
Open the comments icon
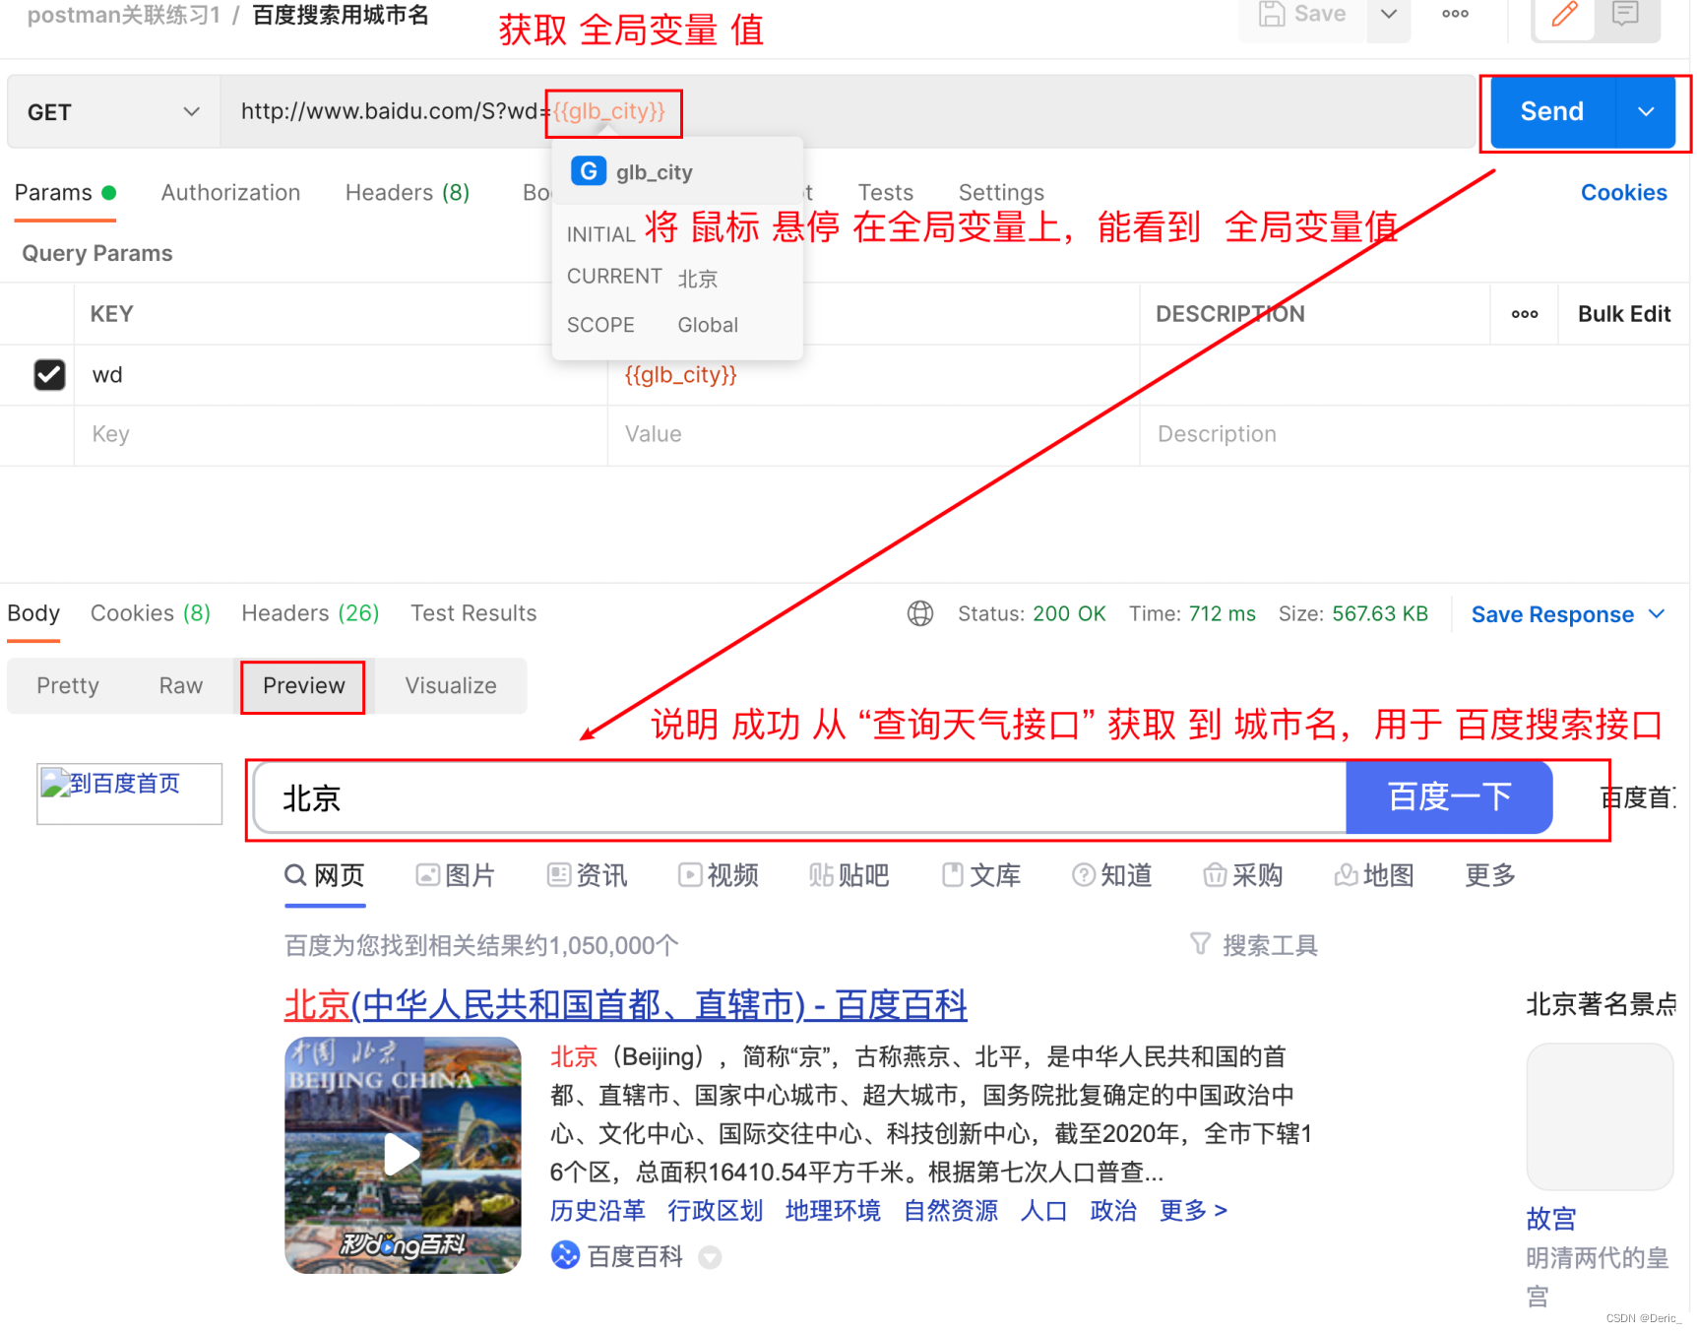[1625, 14]
